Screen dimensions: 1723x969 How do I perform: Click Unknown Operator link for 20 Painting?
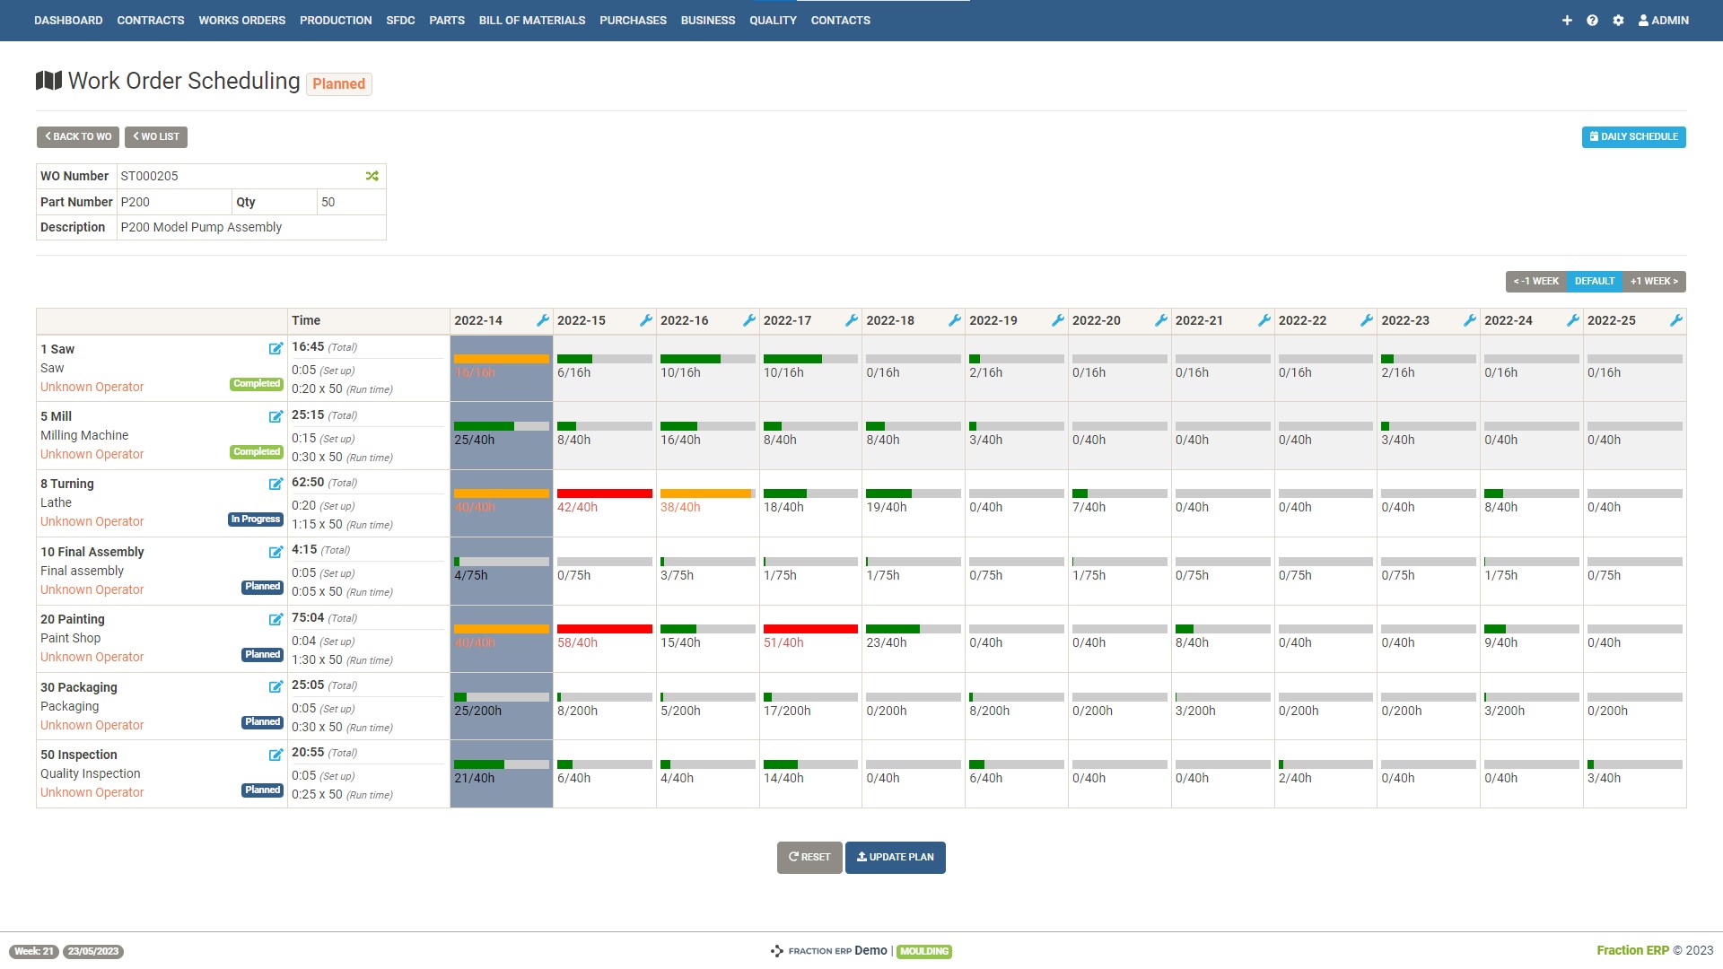pos(92,657)
